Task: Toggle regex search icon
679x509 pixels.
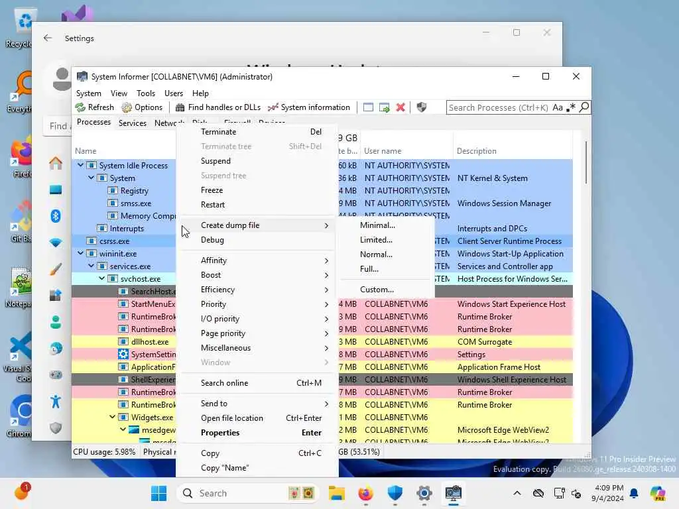Action: pos(571,107)
